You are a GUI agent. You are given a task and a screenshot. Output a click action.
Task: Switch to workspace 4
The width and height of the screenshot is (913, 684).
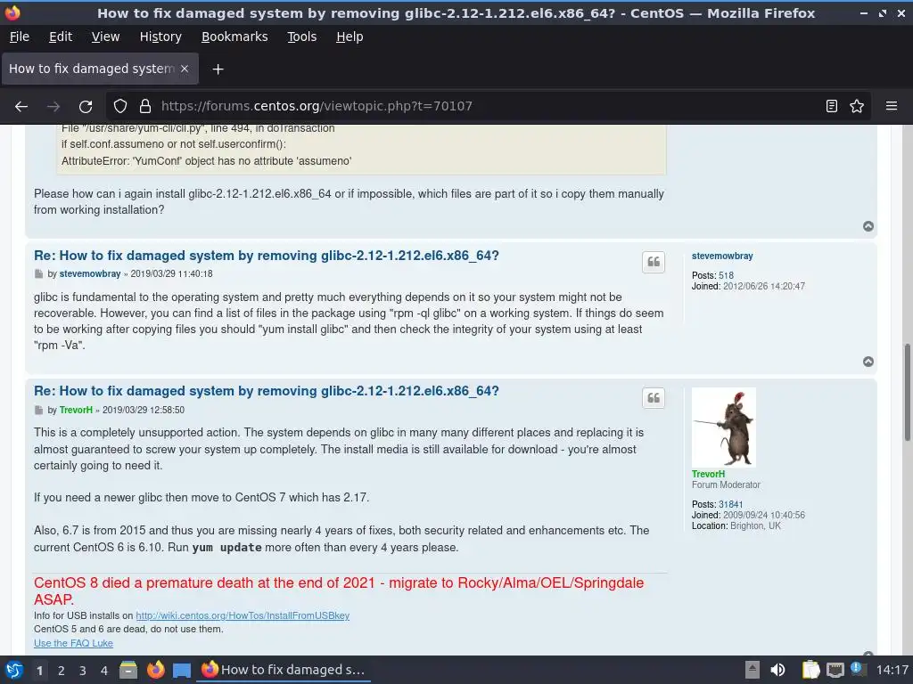[104, 671]
